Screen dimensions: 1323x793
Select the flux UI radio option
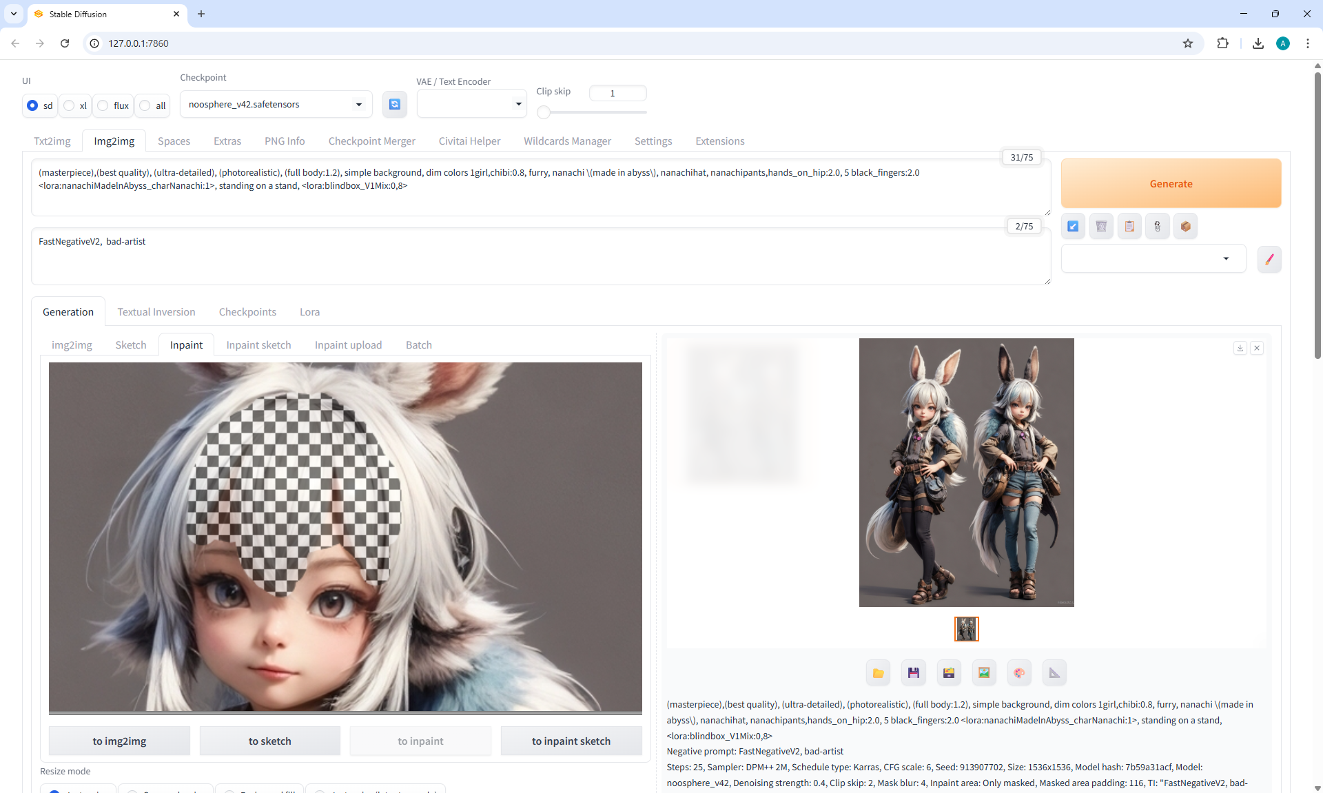point(103,105)
